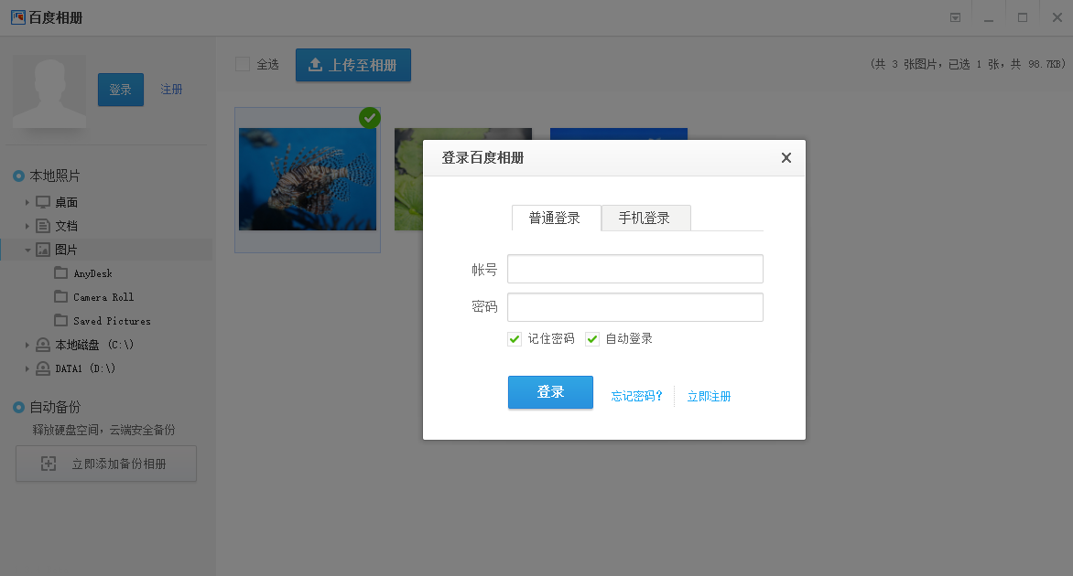Screen dimensions: 1073x576
Task: Select the 本地磁盘 (C:\) entry
Action: (x=94, y=345)
